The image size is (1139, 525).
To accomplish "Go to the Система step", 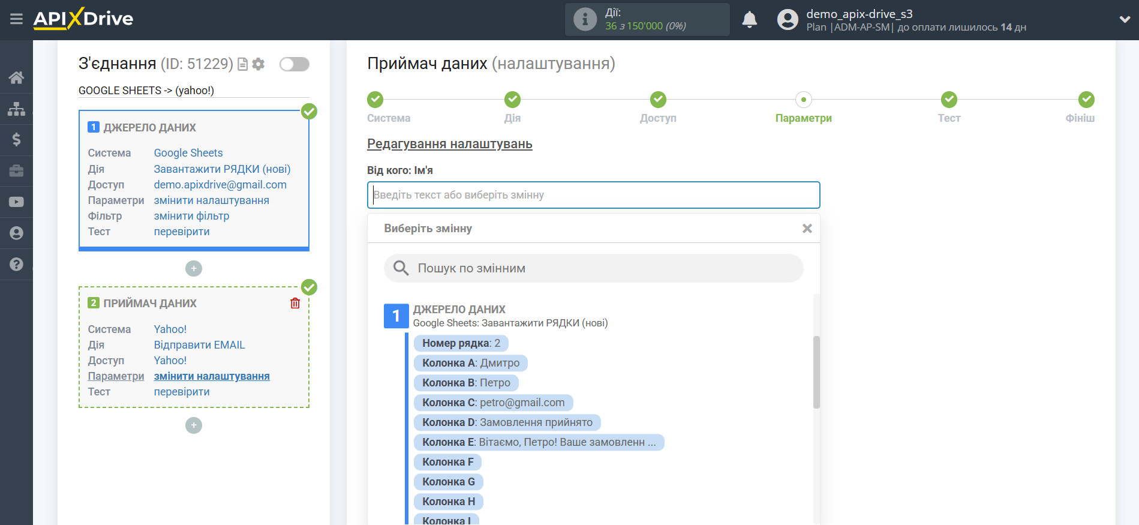I will pos(375,99).
